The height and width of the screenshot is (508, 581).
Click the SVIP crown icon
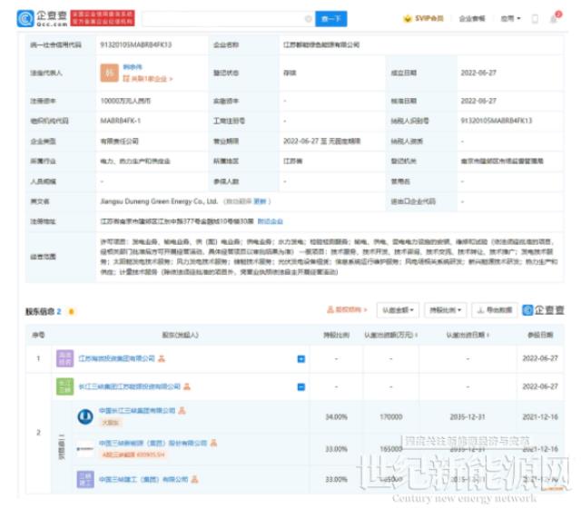pyautogui.click(x=408, y=18)
